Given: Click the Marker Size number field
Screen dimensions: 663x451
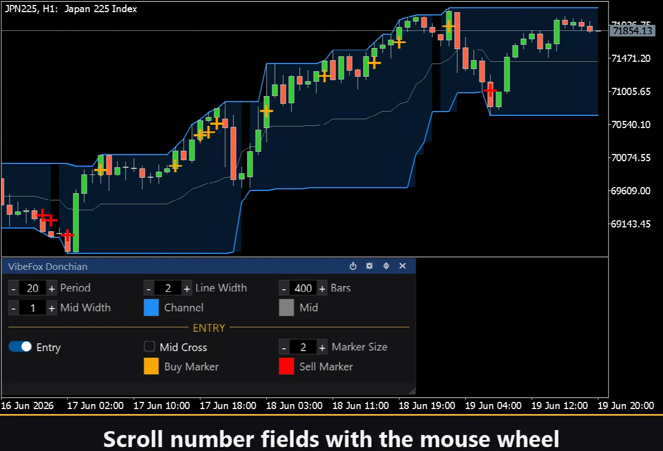Looking at the screenshot, I should tap(303, 347).
